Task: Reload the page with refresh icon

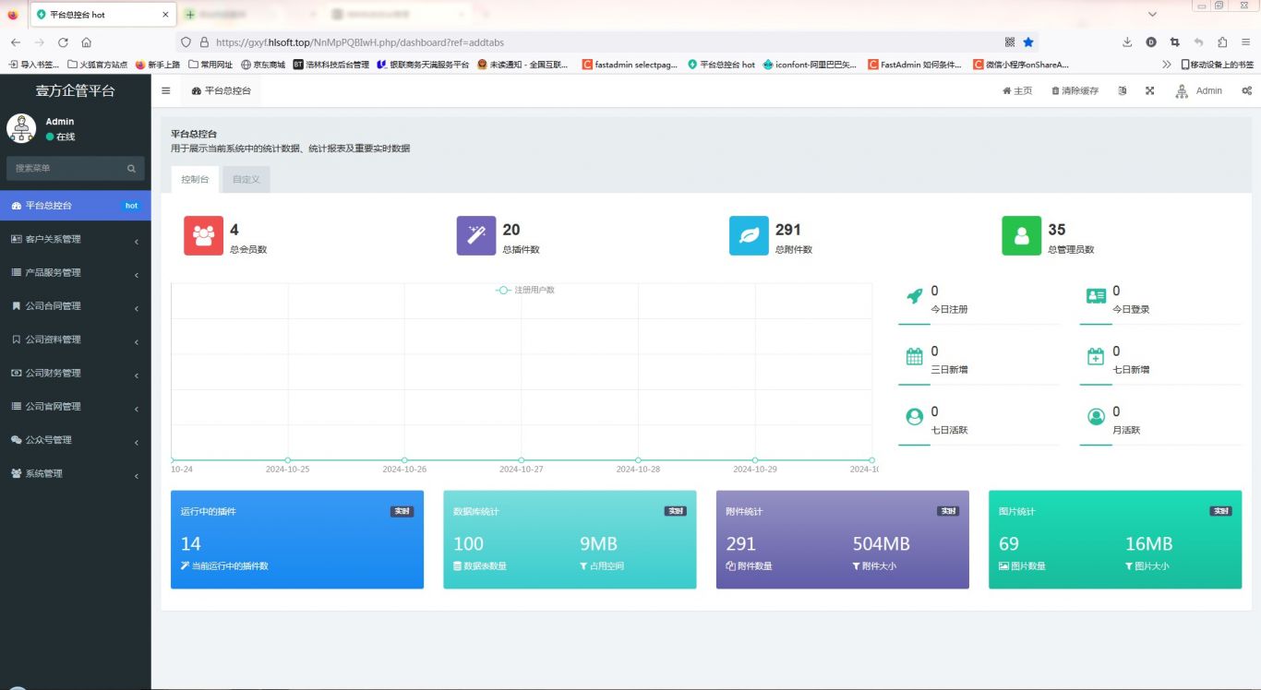Action: pyautogui.click(x=63, y=42)
